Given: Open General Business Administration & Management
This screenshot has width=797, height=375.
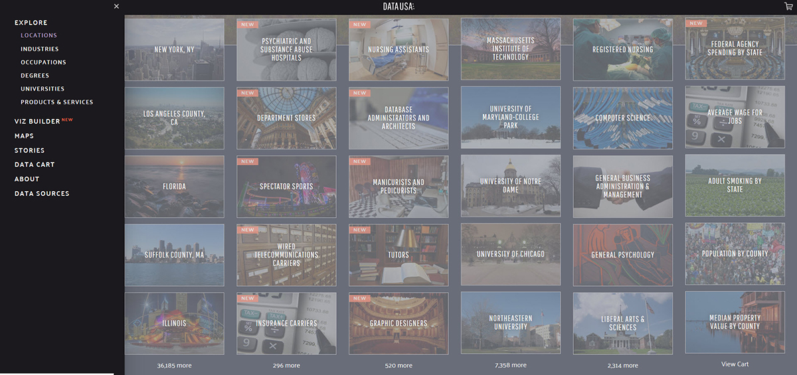Looking at the screenshot, I should 623,187.
